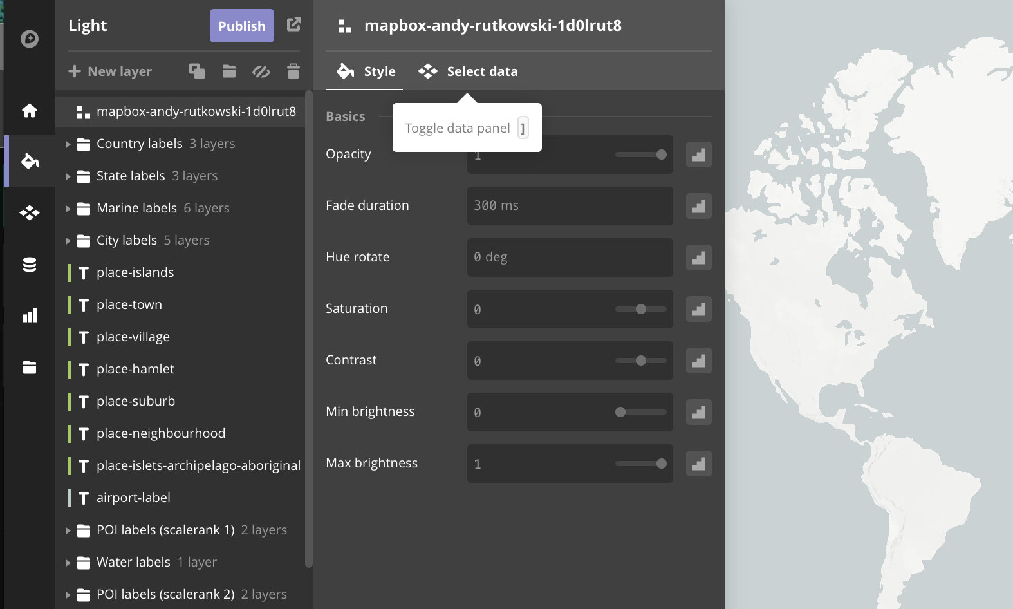
Task: Select mapbox-andy-rutkowski-1d0lrut8 layer row
Action: pos(180,111)
